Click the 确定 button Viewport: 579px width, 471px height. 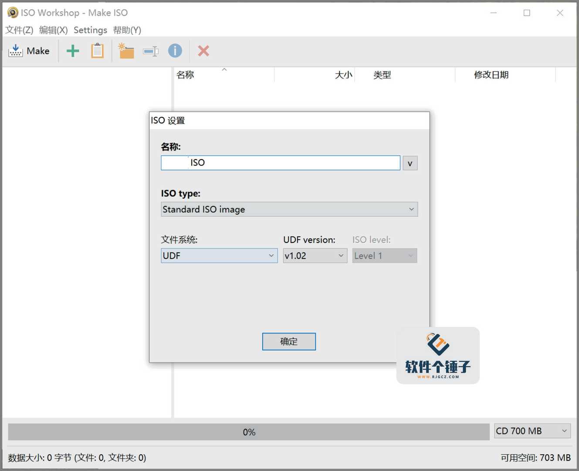coord(289,341)
